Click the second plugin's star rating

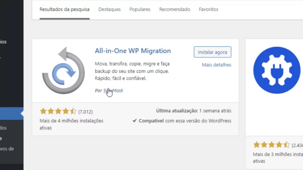(x=271, y=145)
